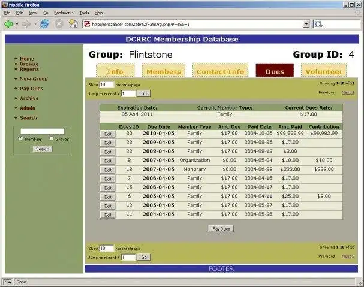Click the search engine icon in search box

pos(318,24)
